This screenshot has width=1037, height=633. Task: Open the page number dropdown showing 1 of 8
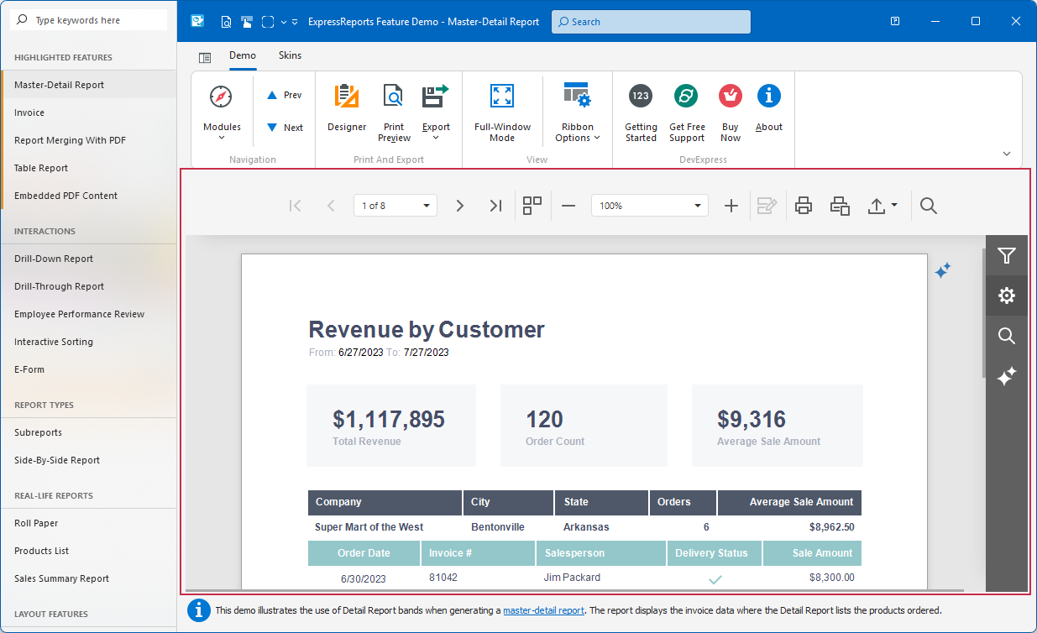pyautogui.click(x=395, y=206)
